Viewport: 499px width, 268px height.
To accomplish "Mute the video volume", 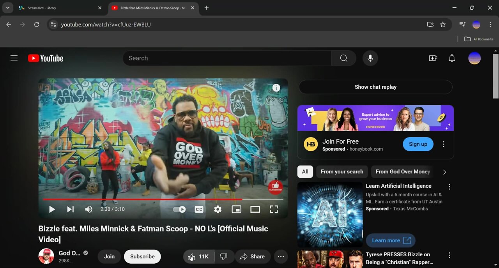I will click(x=88, y=209).
